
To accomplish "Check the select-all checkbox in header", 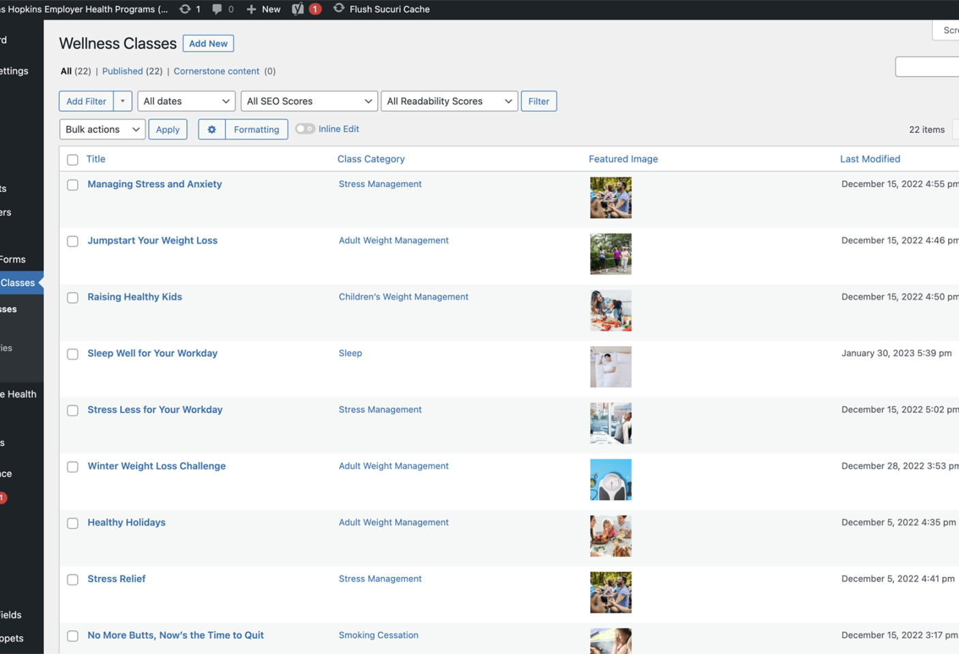I will [x=72, y=160].
